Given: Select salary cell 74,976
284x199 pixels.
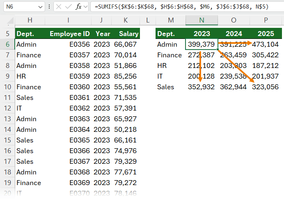Looking at the screenshot, I should pyautogui.click(x=126, y=151).
